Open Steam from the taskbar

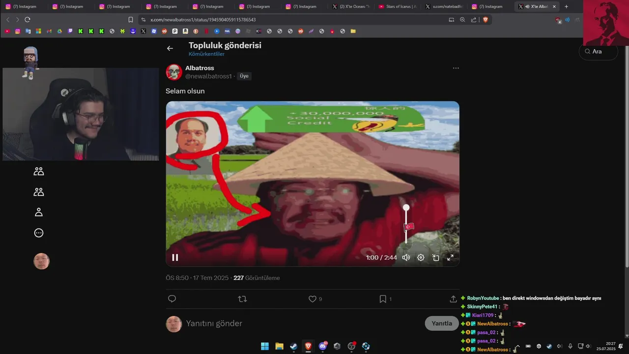(294, 346)
